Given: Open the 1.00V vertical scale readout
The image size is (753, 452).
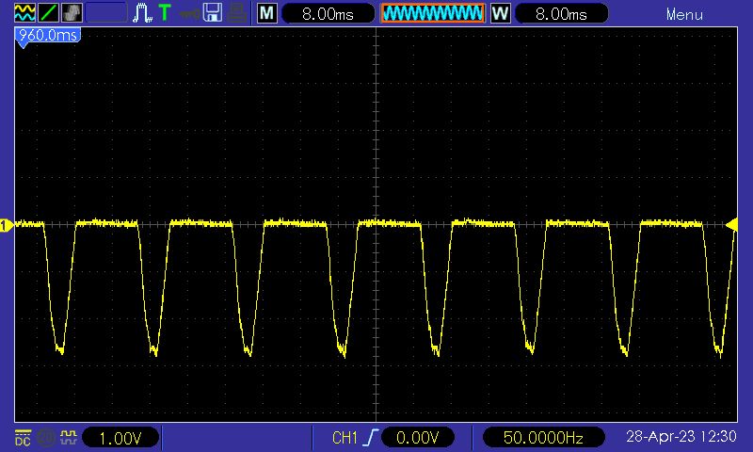Looking at the screenshot, I should 120,438.
